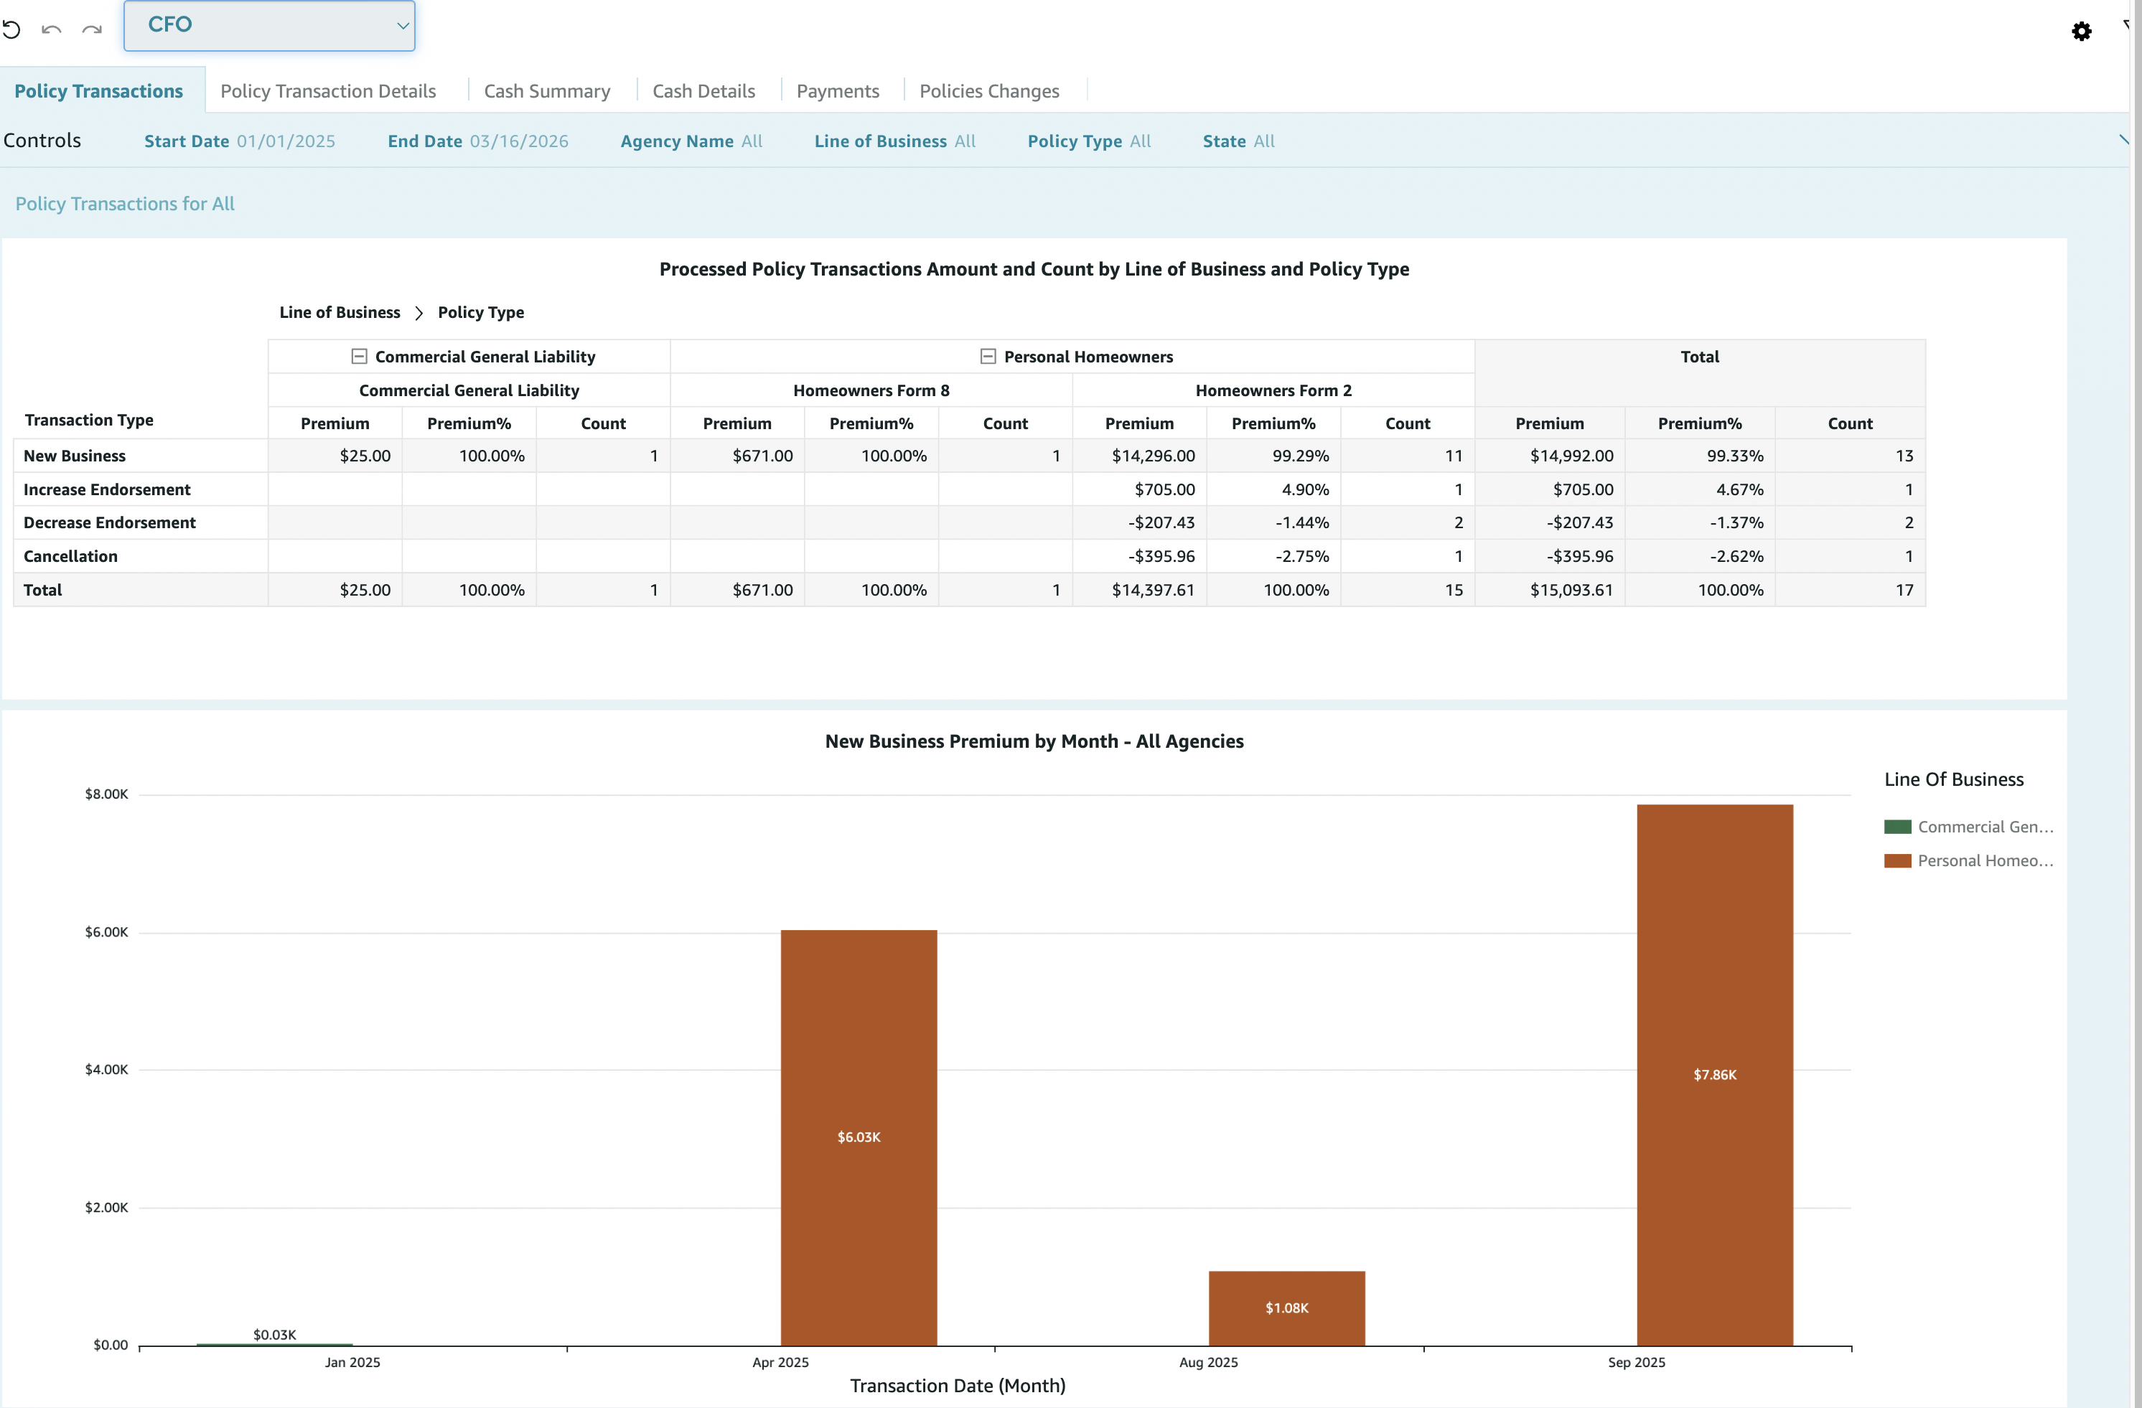
Task: Open the Policy Transaction Details tab
Action: click(x=327, y=91)
